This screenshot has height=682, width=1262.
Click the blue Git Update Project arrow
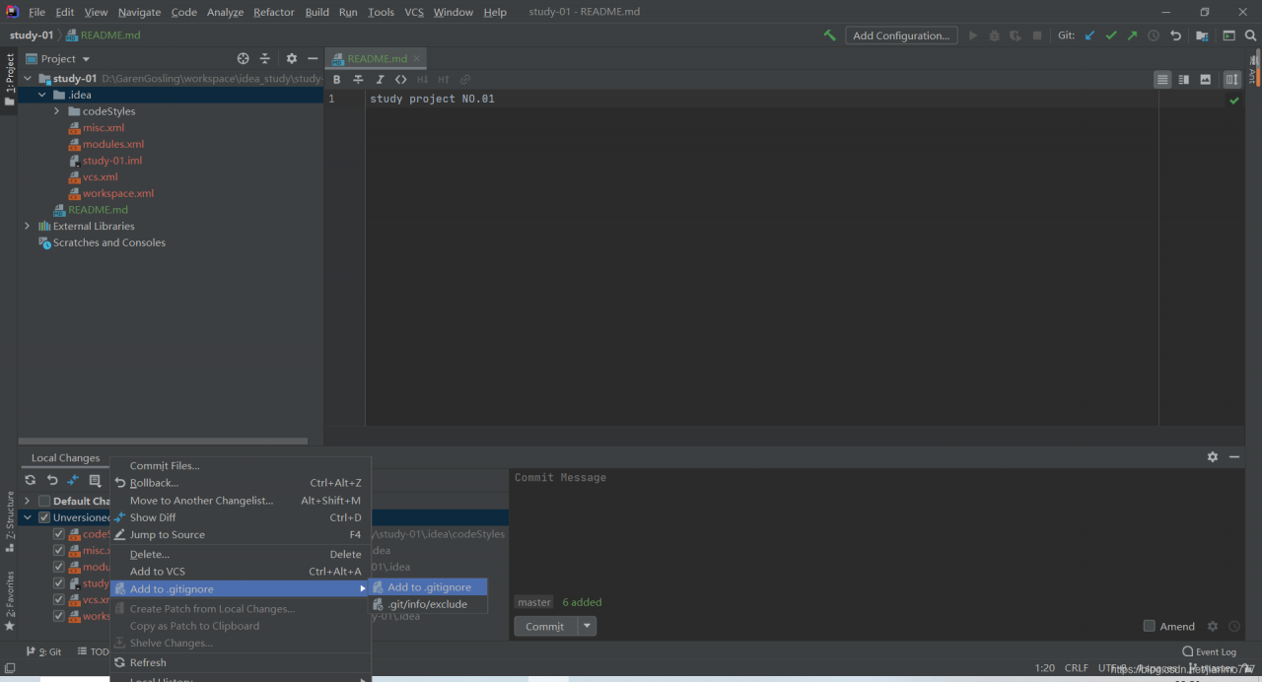[1089, 35]
